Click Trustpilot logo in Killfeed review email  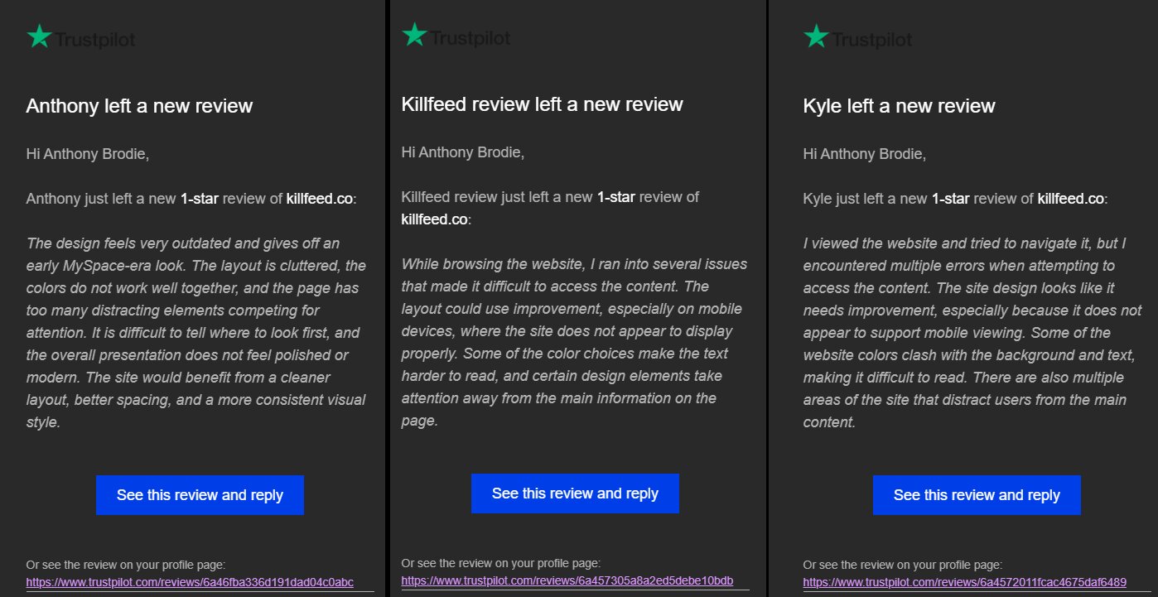[x=456, y=36]
